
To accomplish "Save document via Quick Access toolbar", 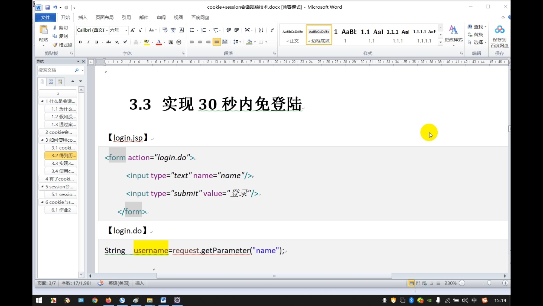I will click(48, 7).
